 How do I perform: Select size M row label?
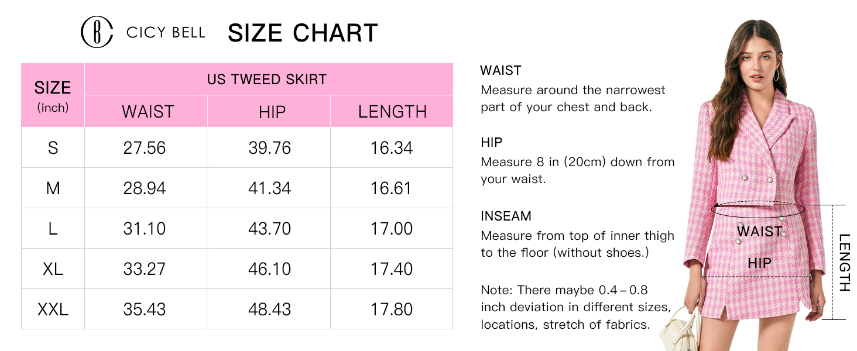click(53, 188)
